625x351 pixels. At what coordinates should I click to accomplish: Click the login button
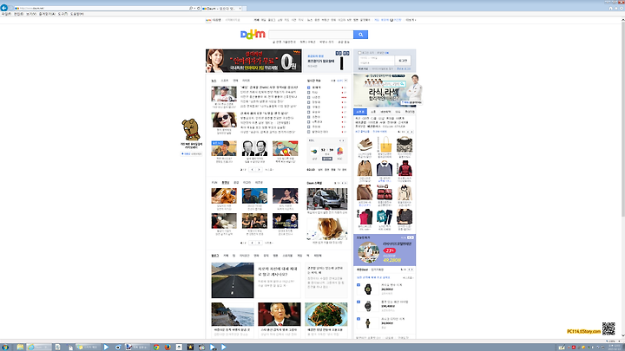(403, 61)
